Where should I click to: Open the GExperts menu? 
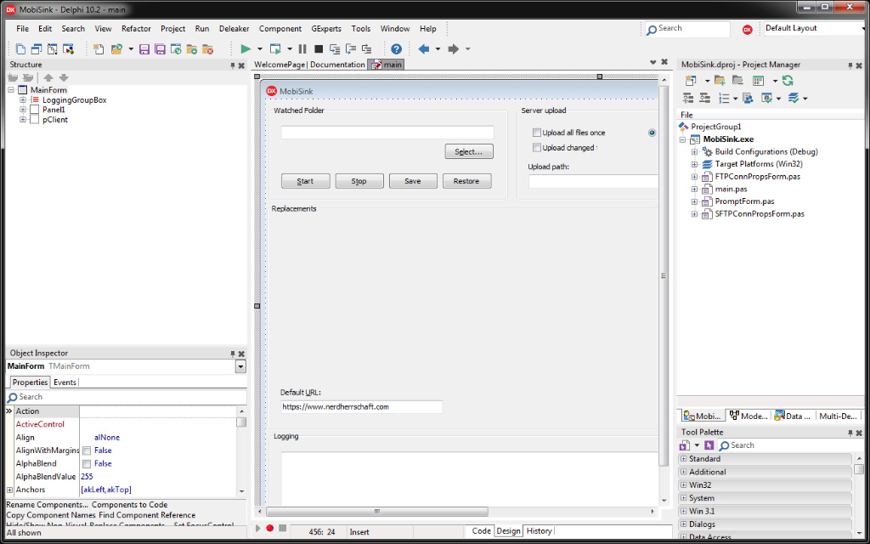click(x=326, y=29)
